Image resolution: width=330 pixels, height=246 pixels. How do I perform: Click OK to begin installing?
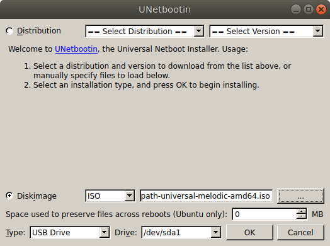[249, 233]
